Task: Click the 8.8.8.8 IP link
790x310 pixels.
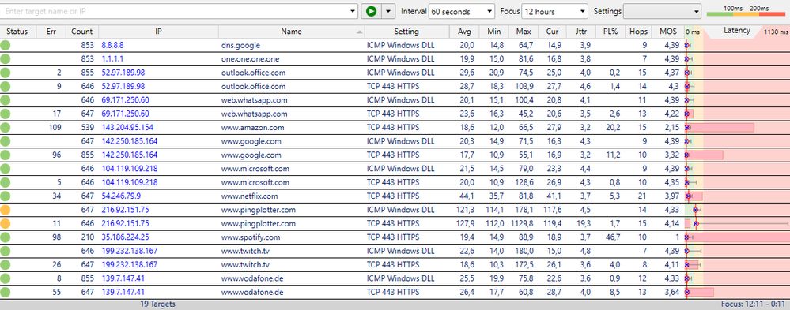Action: click(x=113, y=45)
